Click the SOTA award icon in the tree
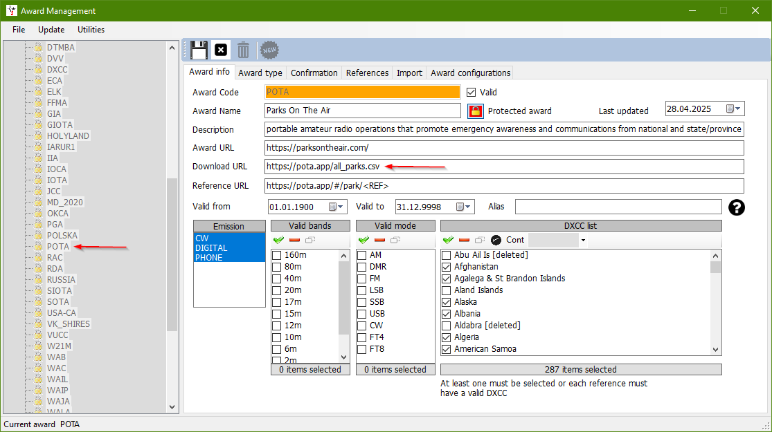Viewport: 772px width, 432px height. 38,302
